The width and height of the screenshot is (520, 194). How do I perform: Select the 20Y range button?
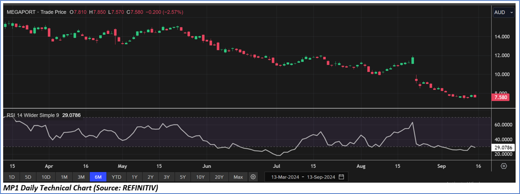click(219, 177)
